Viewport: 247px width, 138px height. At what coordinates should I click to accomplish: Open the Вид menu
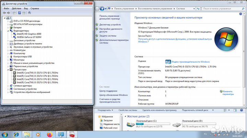tap(26, 9)
